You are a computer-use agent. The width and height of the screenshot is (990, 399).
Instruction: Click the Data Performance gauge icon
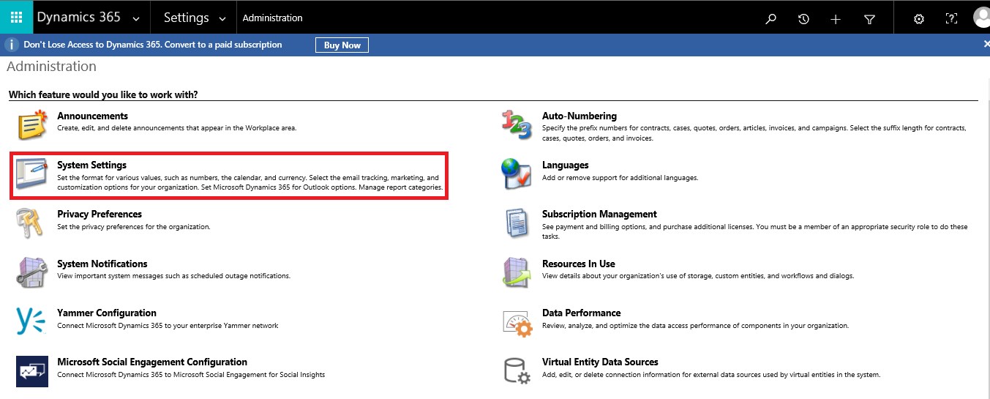pos(517,321)
